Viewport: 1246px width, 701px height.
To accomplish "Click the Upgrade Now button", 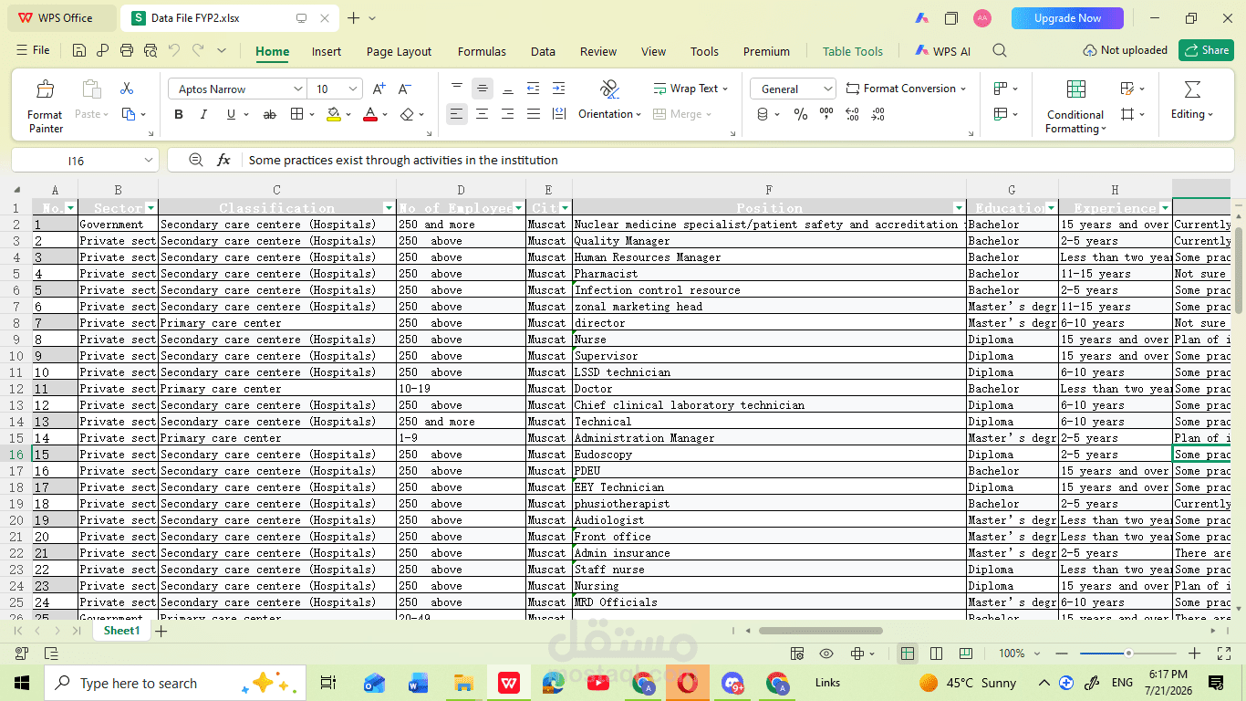I will tap(1067, 18).
